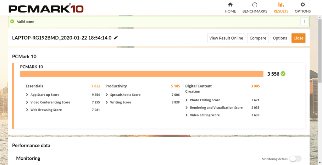The height and width of the screenshot is (165, 322).
Task: Click the orange PCMark 10 score bar
Action: (142, 74)
